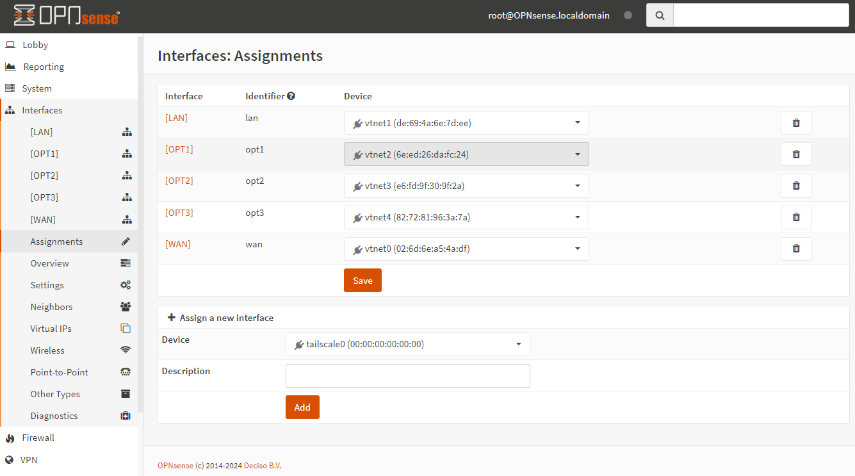The image size is (855, 476).
Task: Click the Point-to-Point icon
Action: pos(126,372)
